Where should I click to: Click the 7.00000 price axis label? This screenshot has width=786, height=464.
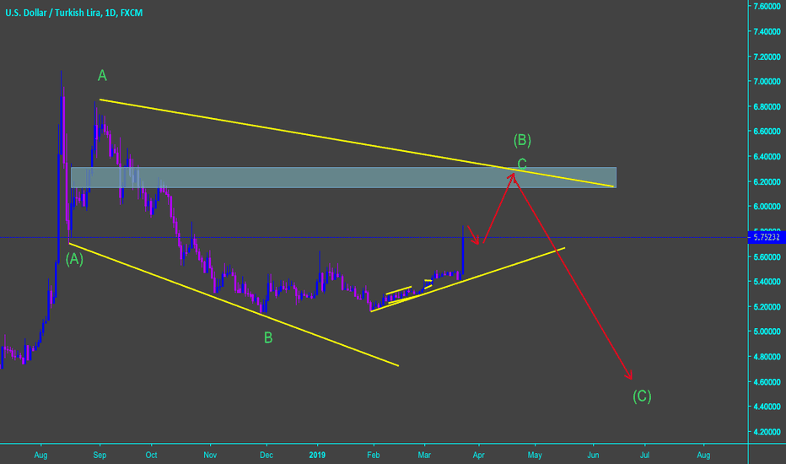[767, 81]
